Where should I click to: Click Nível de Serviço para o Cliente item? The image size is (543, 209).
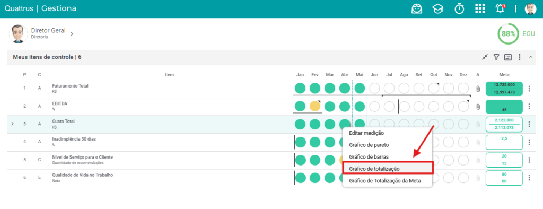click(82, 157)
